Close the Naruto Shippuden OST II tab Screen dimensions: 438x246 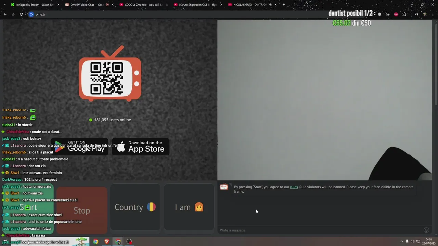[221, 5]
